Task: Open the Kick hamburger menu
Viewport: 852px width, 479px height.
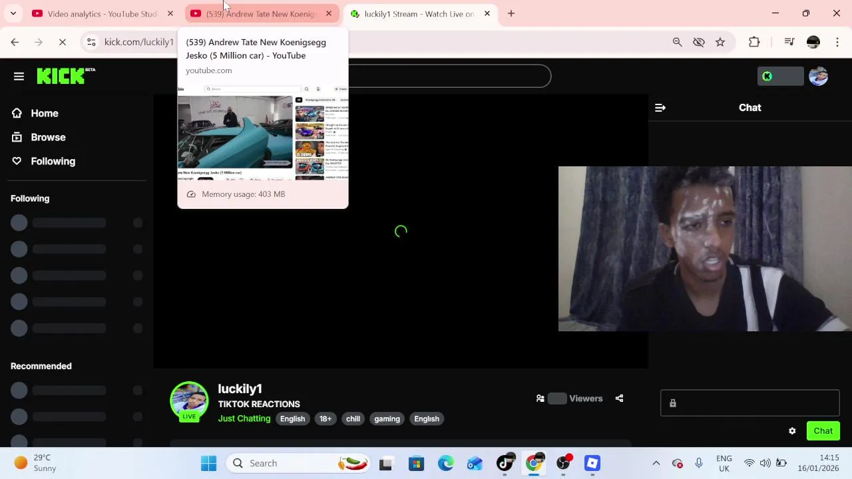Action: click(x=19, y=77)
